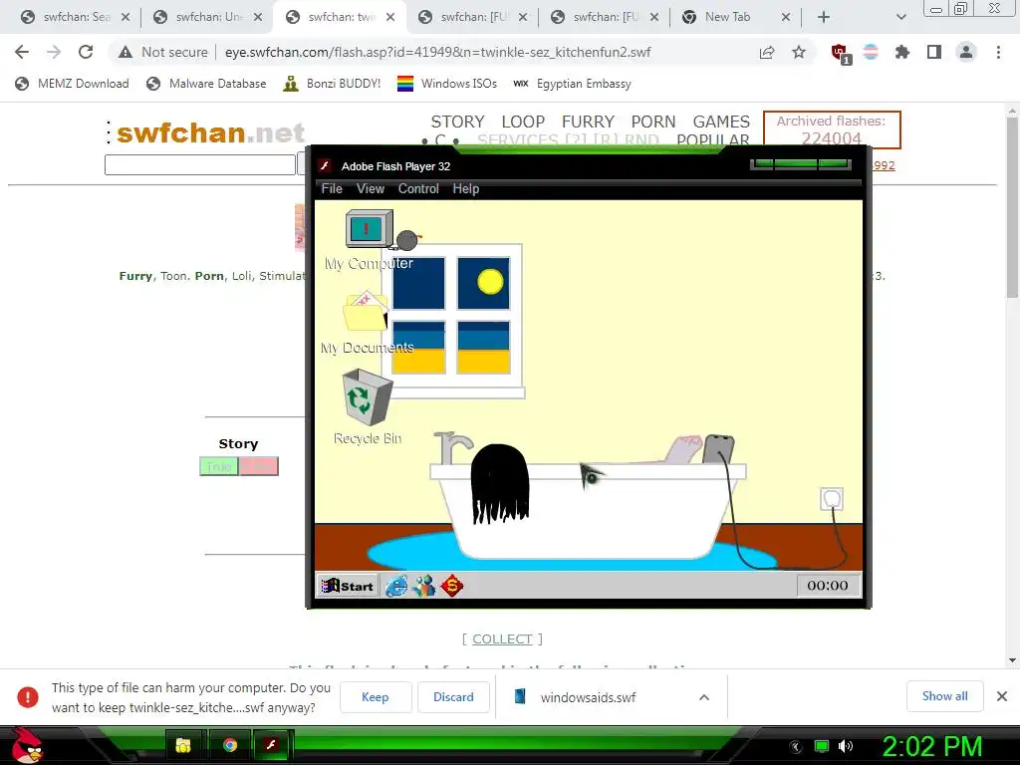Open a new tab with plus button
Screen dimensions: 1020x765
pyautogui.click(x=824, y=18)
